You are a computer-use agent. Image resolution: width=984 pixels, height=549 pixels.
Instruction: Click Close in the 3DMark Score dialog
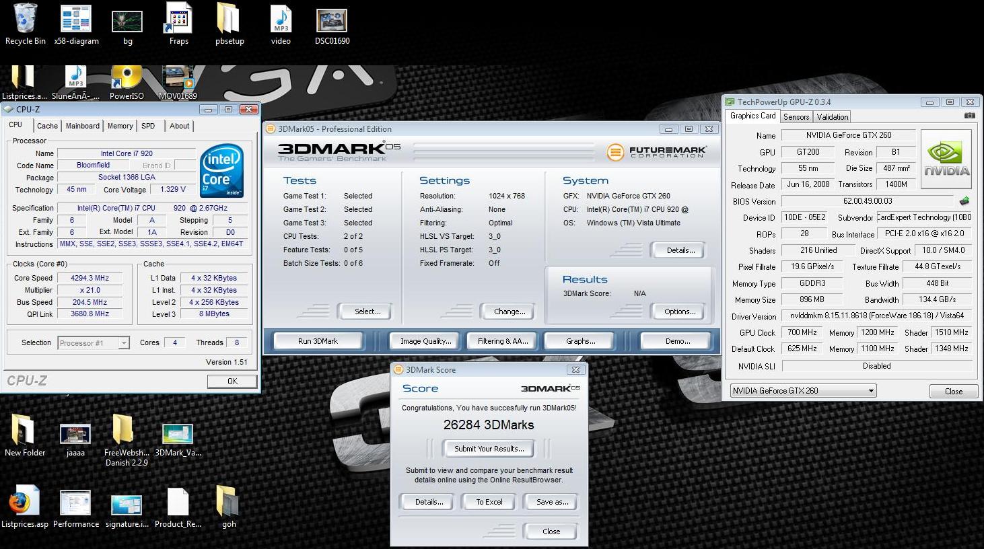click(551, 532)
